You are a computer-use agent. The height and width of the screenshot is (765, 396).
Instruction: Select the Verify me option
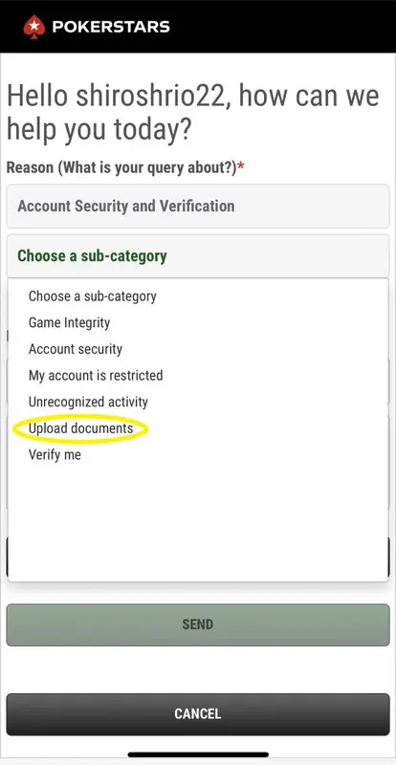(x=55, y=455)
